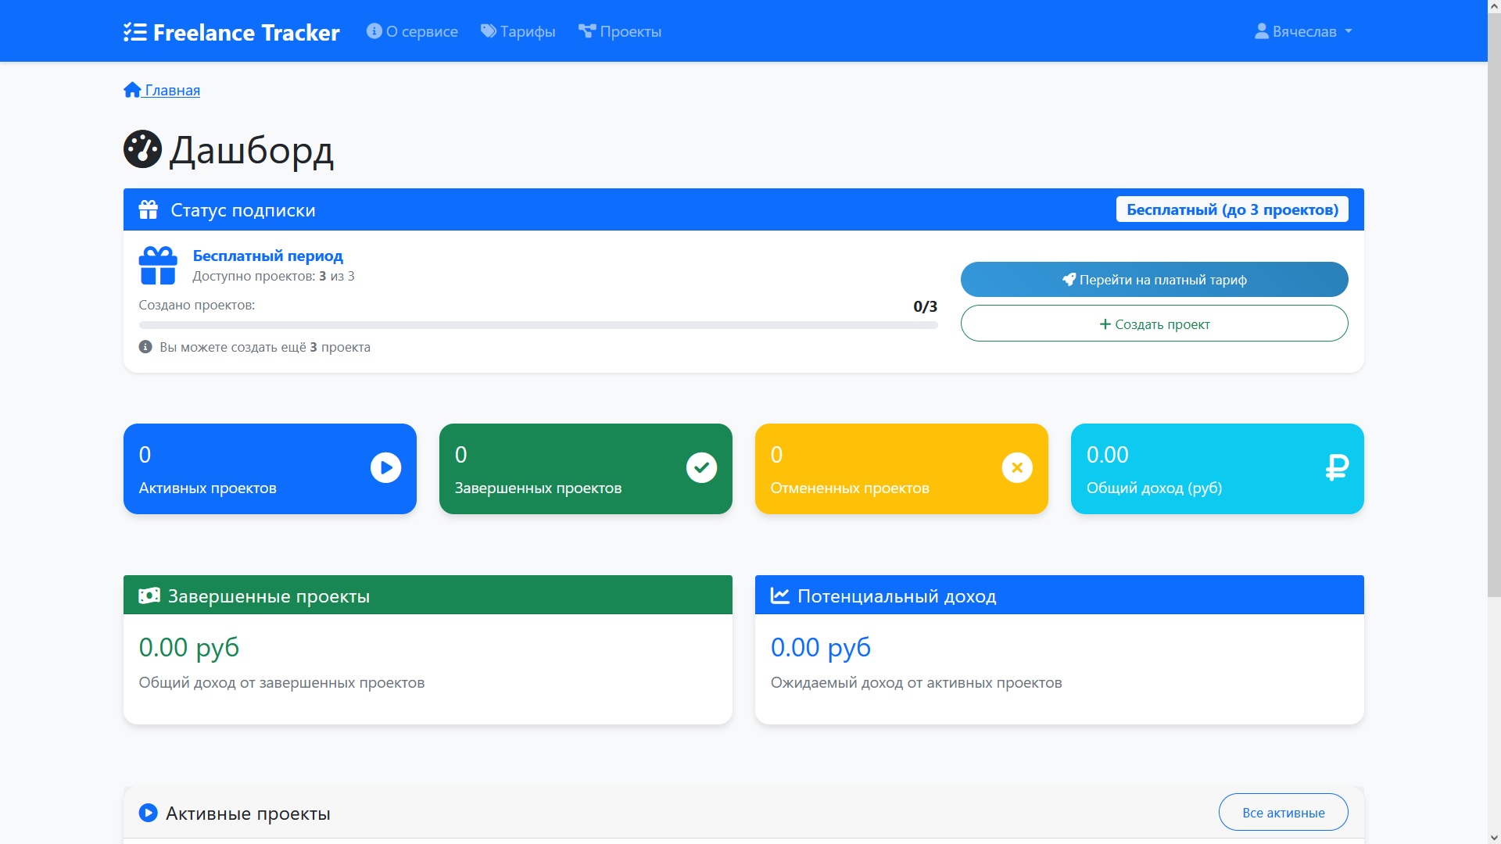Open the О сервисе navigation item
Viewport: 1501px width, 844px height.
[x=412, y=31]
